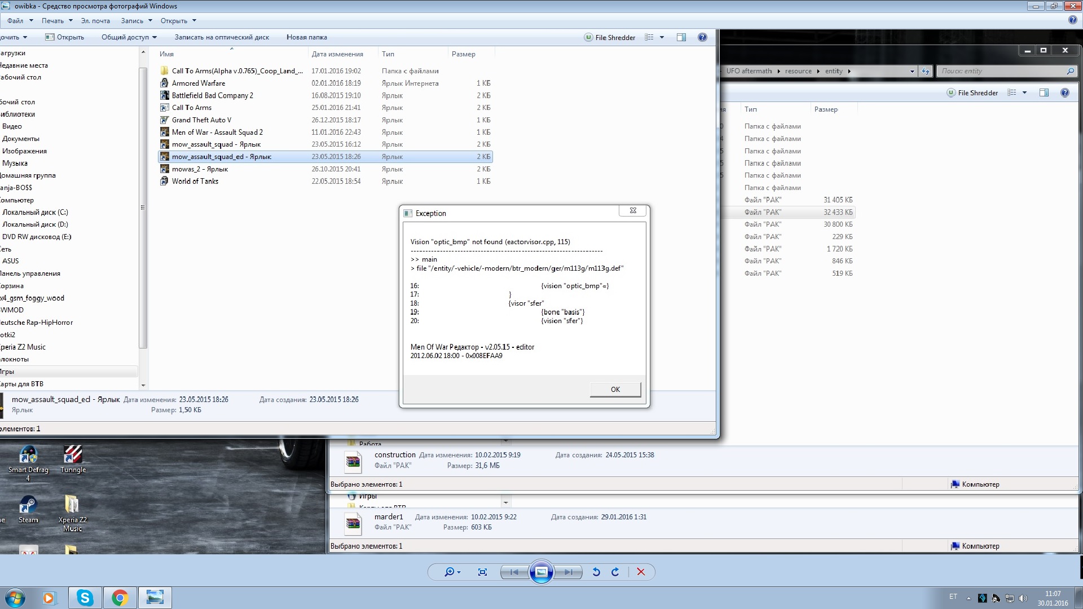Viewport: 1083px width, 609px height.
Task: Open address bar history dropdown arrow
Action: [x=912, y=71]
